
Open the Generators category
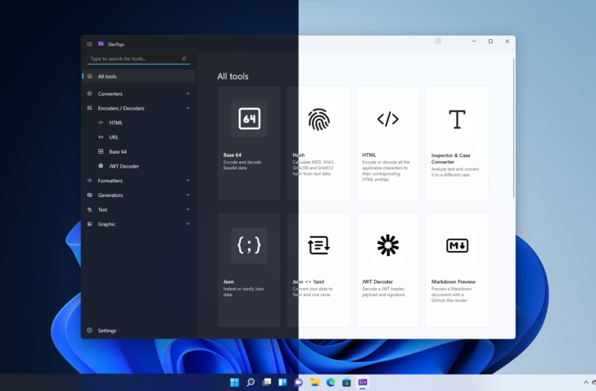[138, 195]
